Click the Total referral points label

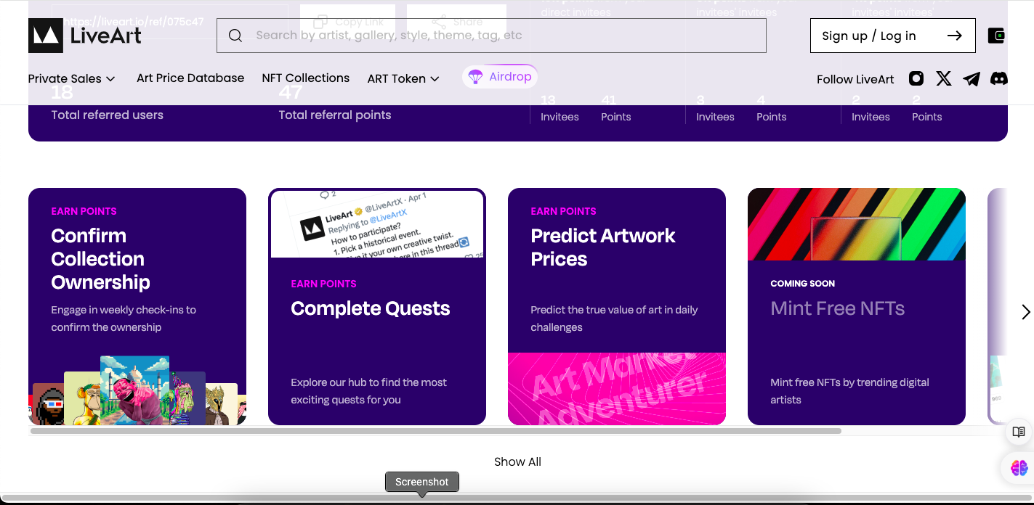click(335, 115)
